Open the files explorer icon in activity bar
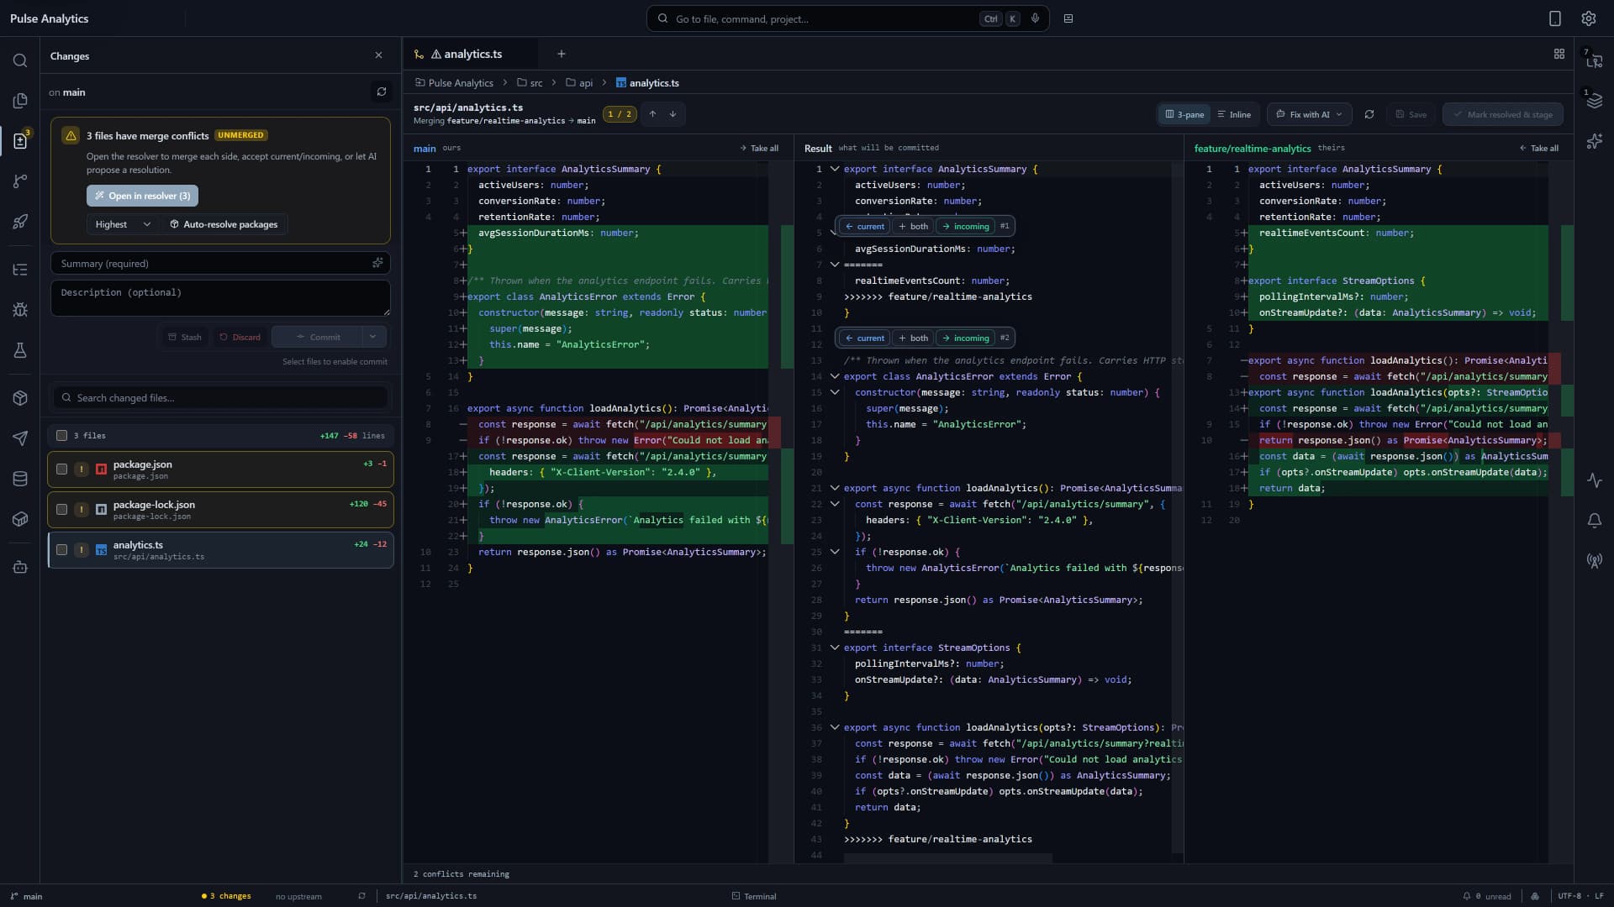 (20, 101)
